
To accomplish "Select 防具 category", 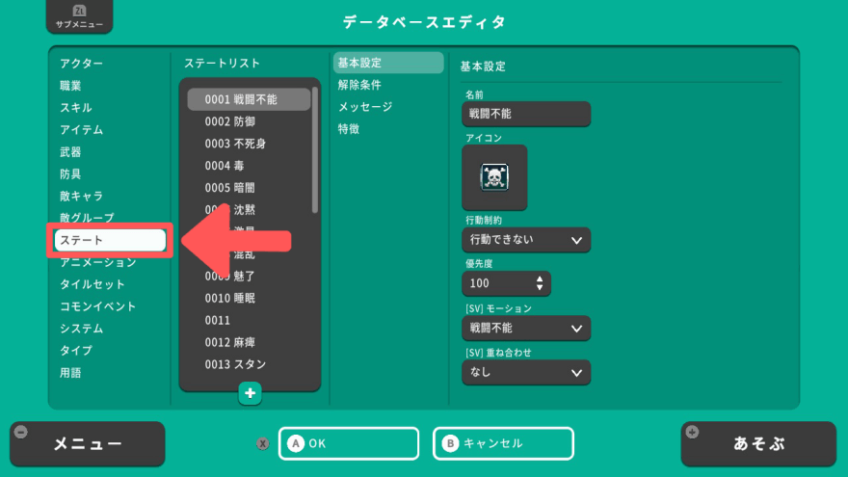I will pos(70,174).
